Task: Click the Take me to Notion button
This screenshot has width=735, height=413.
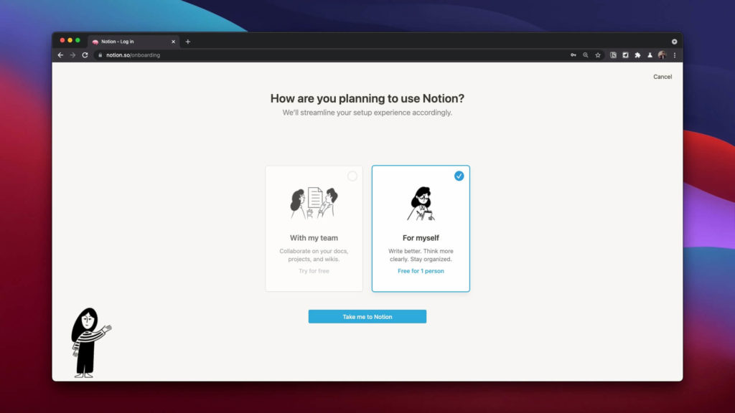Action: pos(367,316)
